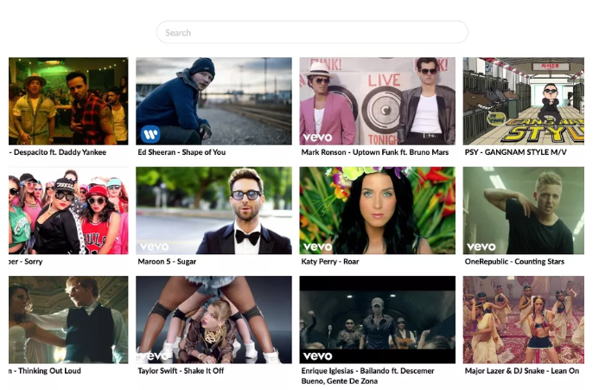599x390 pixels.
Task: Open the Enrique Iglesias Bailando thumbnail
Action: [378, 320]
